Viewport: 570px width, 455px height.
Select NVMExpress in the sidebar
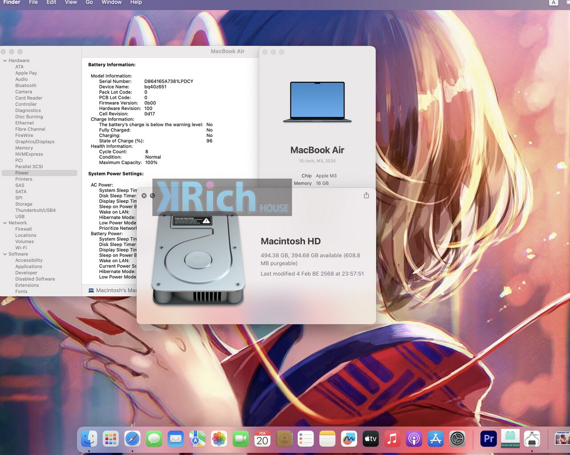29,154
